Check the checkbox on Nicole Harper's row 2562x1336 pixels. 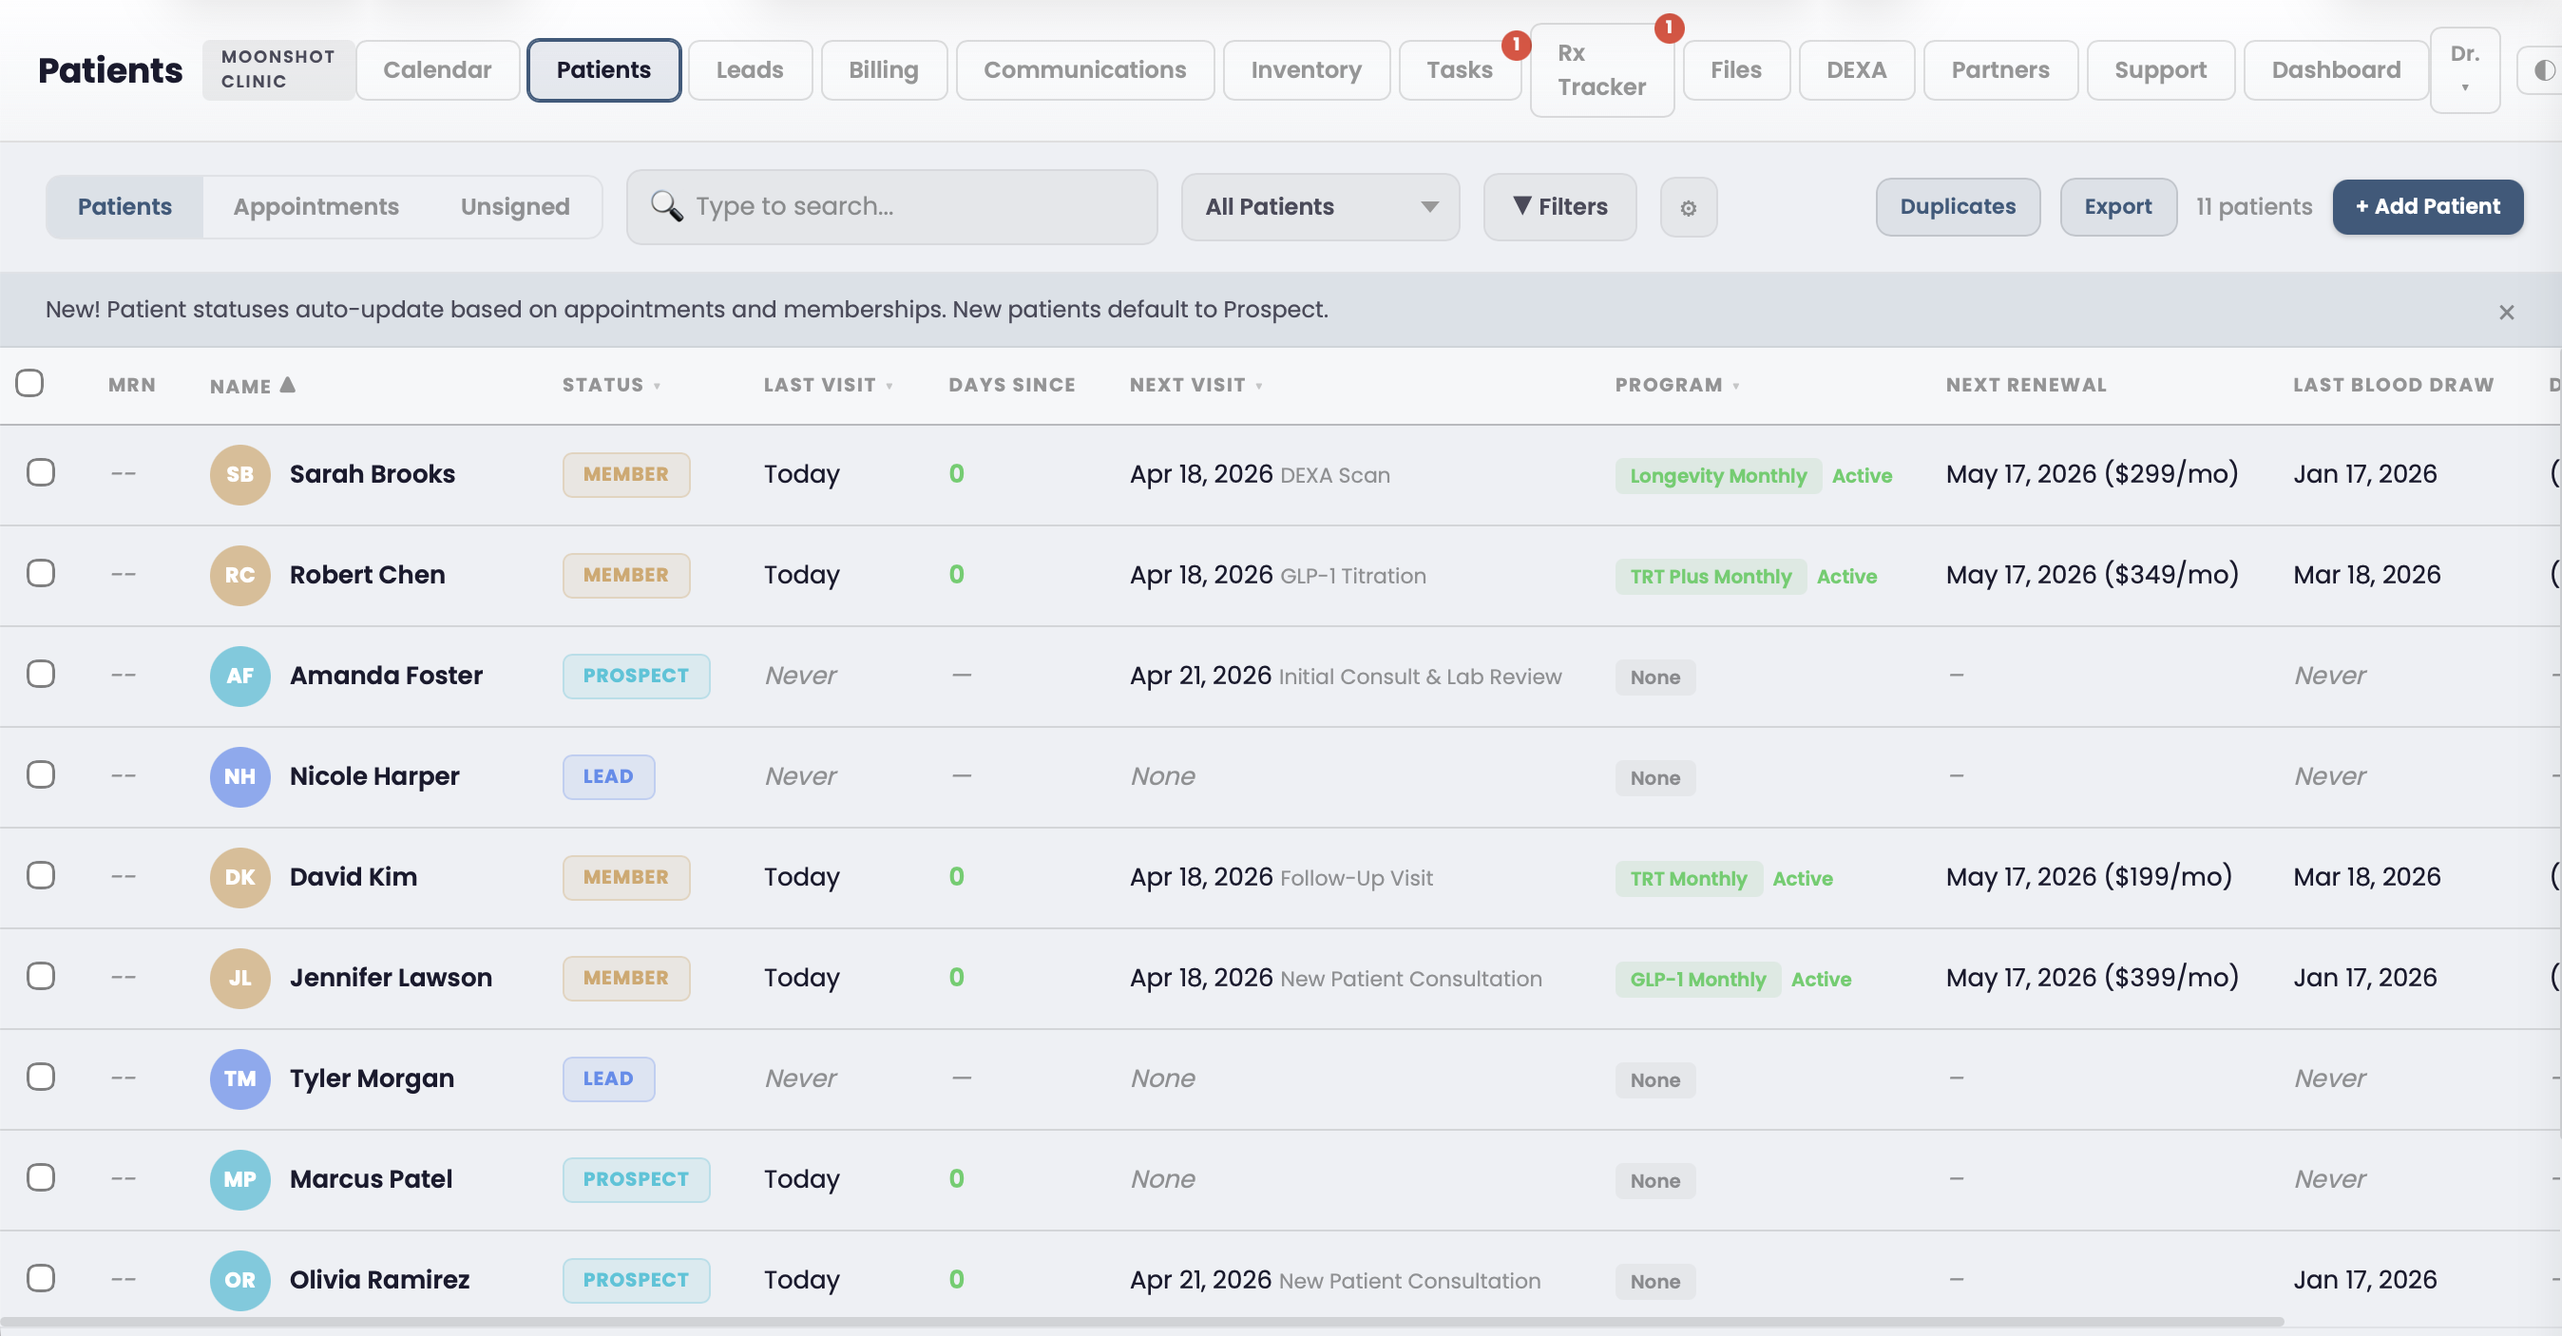pyautogui.click(x=41, y=776)
